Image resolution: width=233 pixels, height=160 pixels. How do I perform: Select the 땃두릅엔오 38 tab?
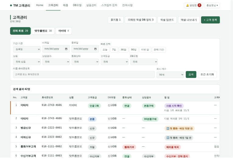tap(43, 31)
